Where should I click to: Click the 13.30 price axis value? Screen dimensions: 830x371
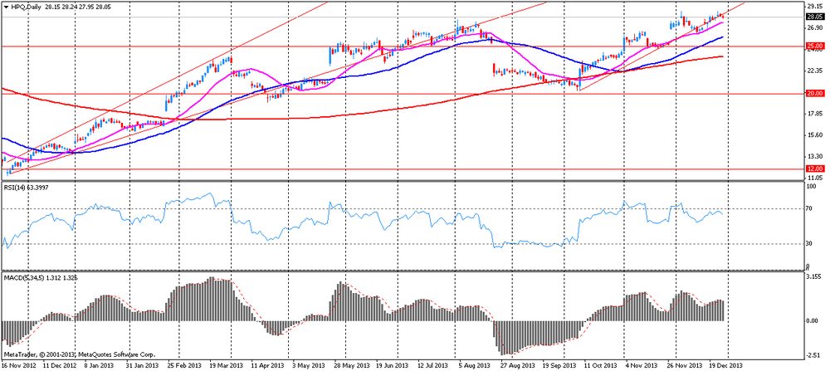[813, 157]
